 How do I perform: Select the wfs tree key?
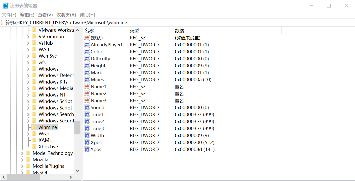pos(42,62)
